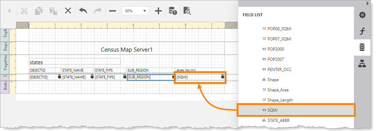Select the SUB_REGION header cell

click(151, 70)
